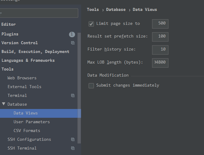Open External Tools settings page
This screenshot has height=155, width=204.
[x=25, y=87]
